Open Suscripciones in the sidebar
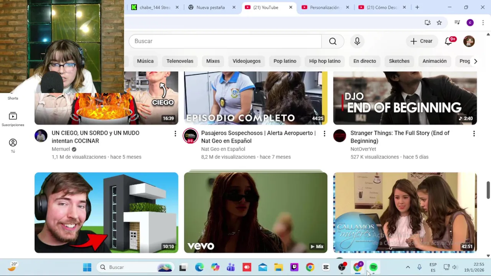 pos(13,119)
